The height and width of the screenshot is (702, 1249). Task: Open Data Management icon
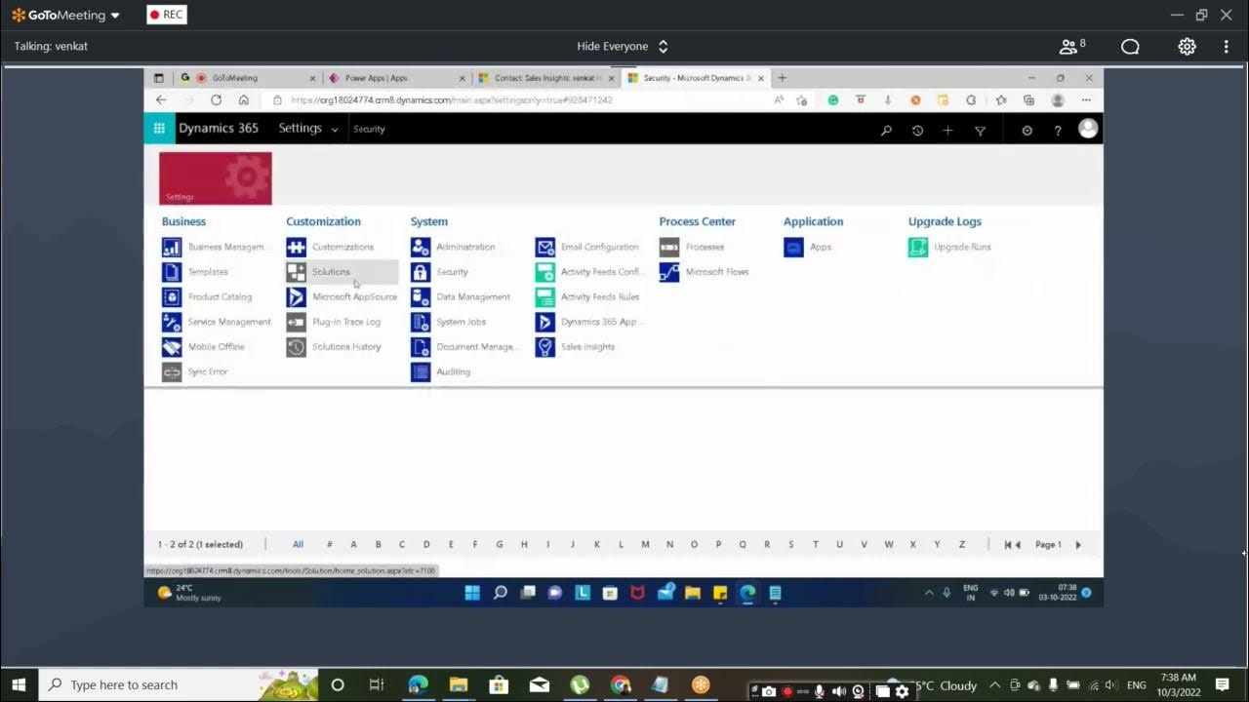[421, 297]
